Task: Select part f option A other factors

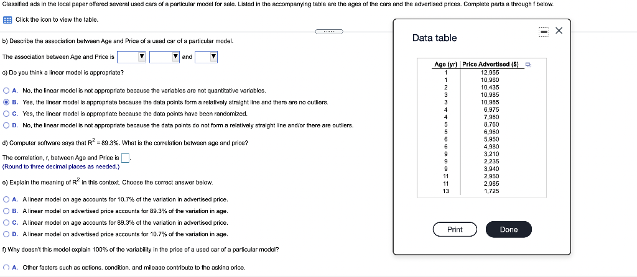Action: (x=6, y=268)
